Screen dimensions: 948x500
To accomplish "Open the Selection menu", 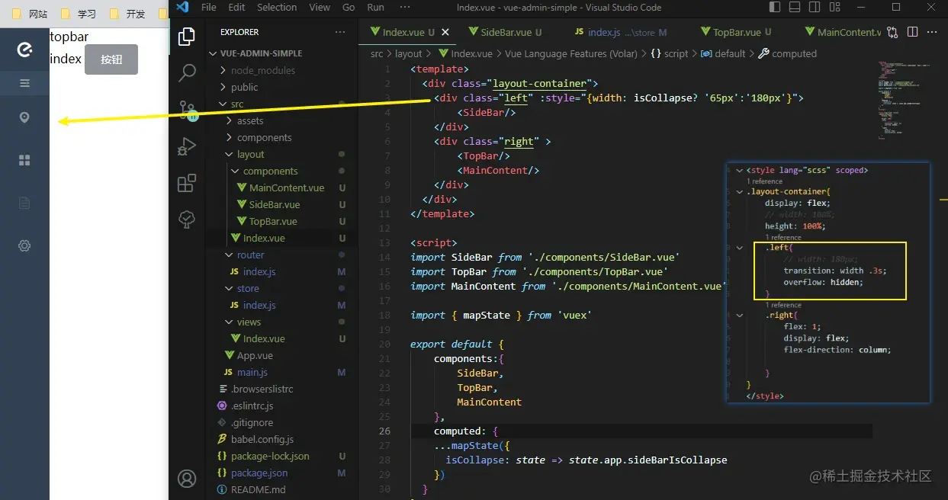I will click(277, 7).
